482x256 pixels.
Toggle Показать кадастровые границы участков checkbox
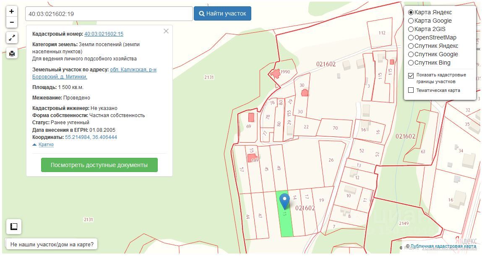[411, 76]
